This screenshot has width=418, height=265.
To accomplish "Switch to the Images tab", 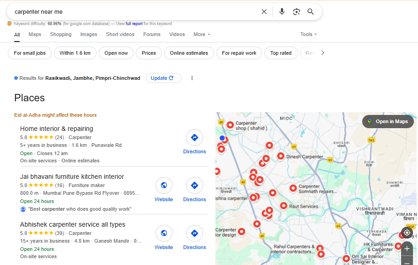I will click(x=89, y=34).
